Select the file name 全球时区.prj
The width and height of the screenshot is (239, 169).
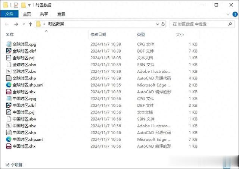coord(24,58)
